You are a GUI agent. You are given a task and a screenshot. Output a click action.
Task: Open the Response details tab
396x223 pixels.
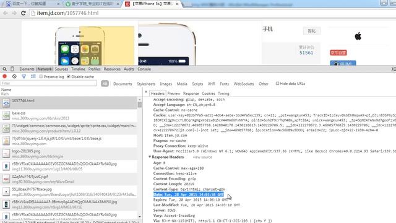(191, 94)
